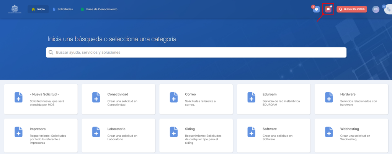Click the Hardware category document icon
Screen dimensions: 392x154
click(329, 97)
